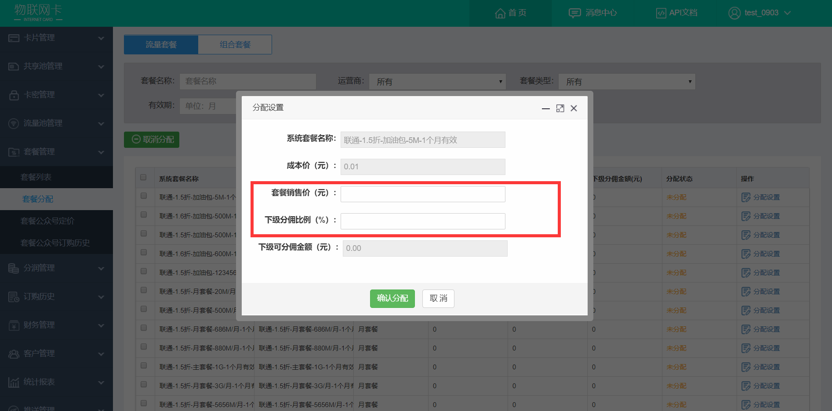Image resolution: width=832 pixels, height=411 pixels.
Task: Expand 卡片管理 menu chevron
Action: (101, 38)
